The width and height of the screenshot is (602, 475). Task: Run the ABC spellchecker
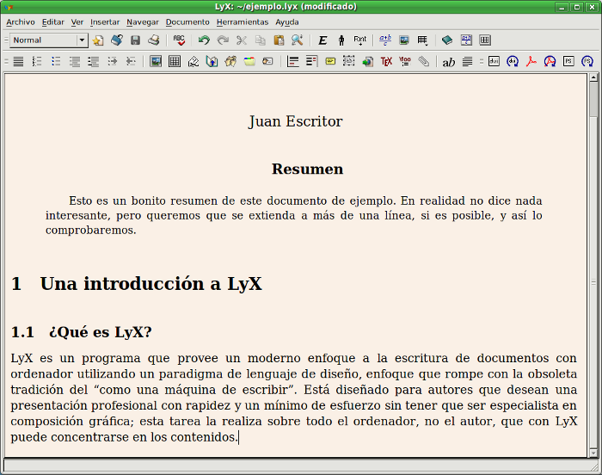(x=179, y=40)
